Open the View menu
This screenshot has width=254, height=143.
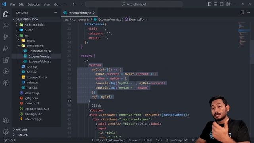click(x=47, y=4)
